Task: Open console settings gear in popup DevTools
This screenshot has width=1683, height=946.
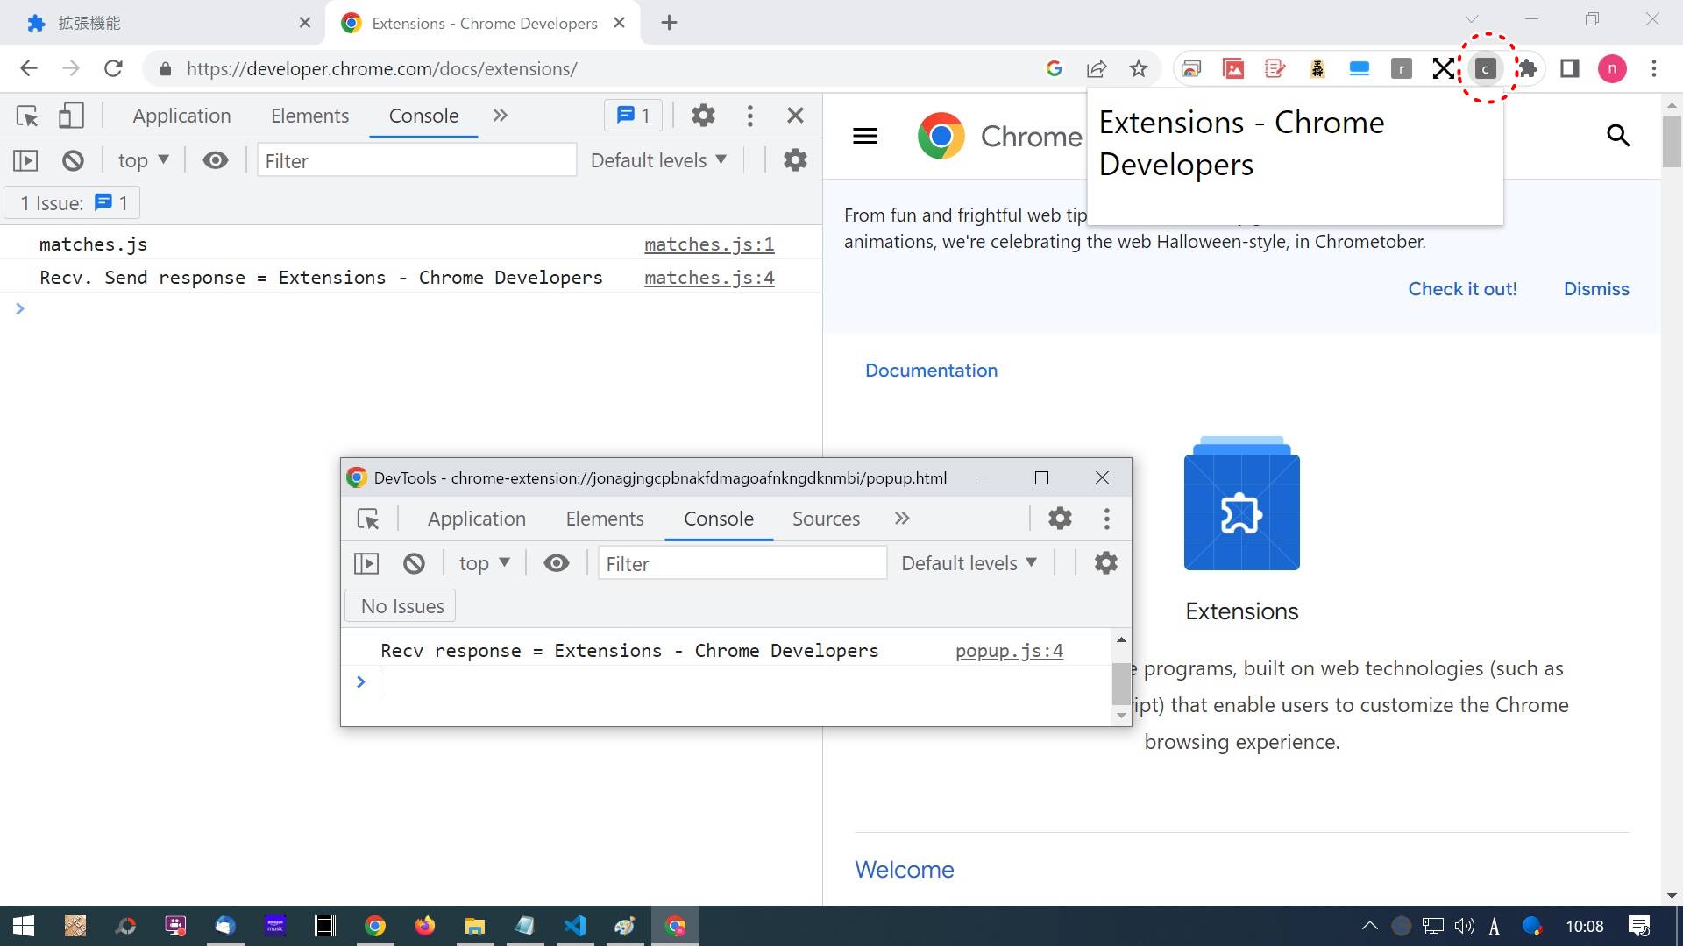Action: point(1106,563)
